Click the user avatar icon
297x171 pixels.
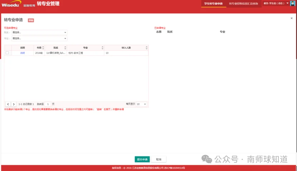293,3
